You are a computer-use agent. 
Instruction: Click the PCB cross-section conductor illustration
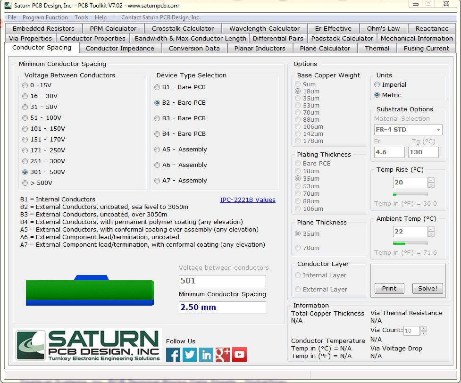tap(90, 290)
